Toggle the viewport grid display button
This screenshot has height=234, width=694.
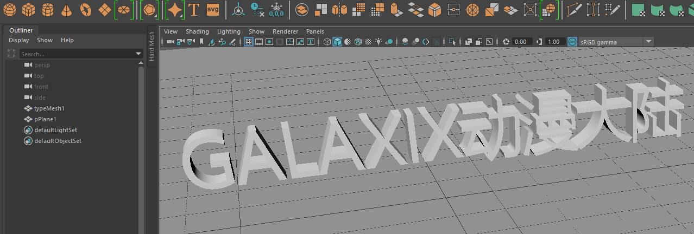point(249,42)
